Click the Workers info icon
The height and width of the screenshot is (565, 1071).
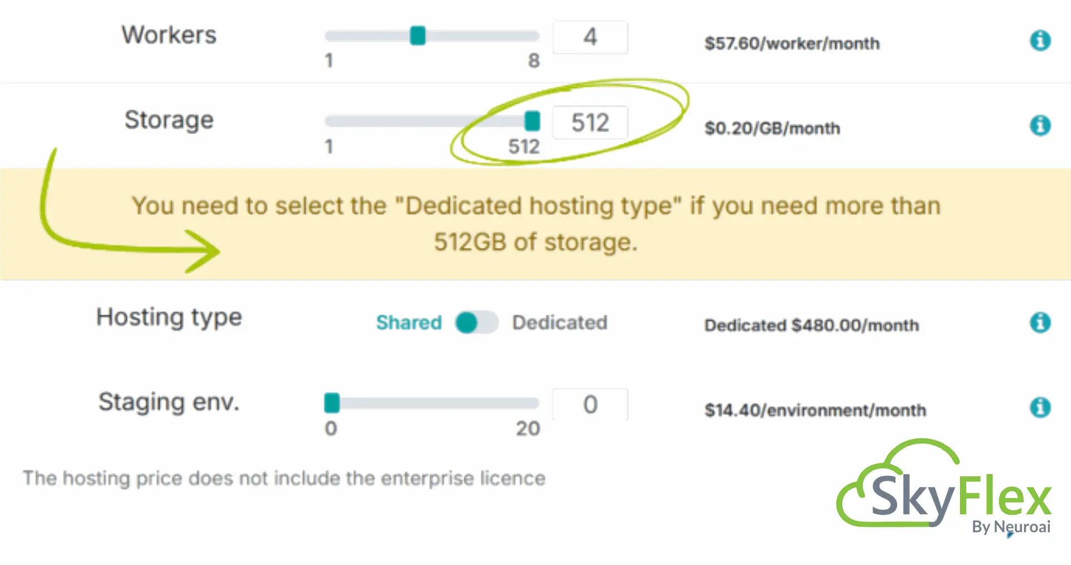[1040, 40]
